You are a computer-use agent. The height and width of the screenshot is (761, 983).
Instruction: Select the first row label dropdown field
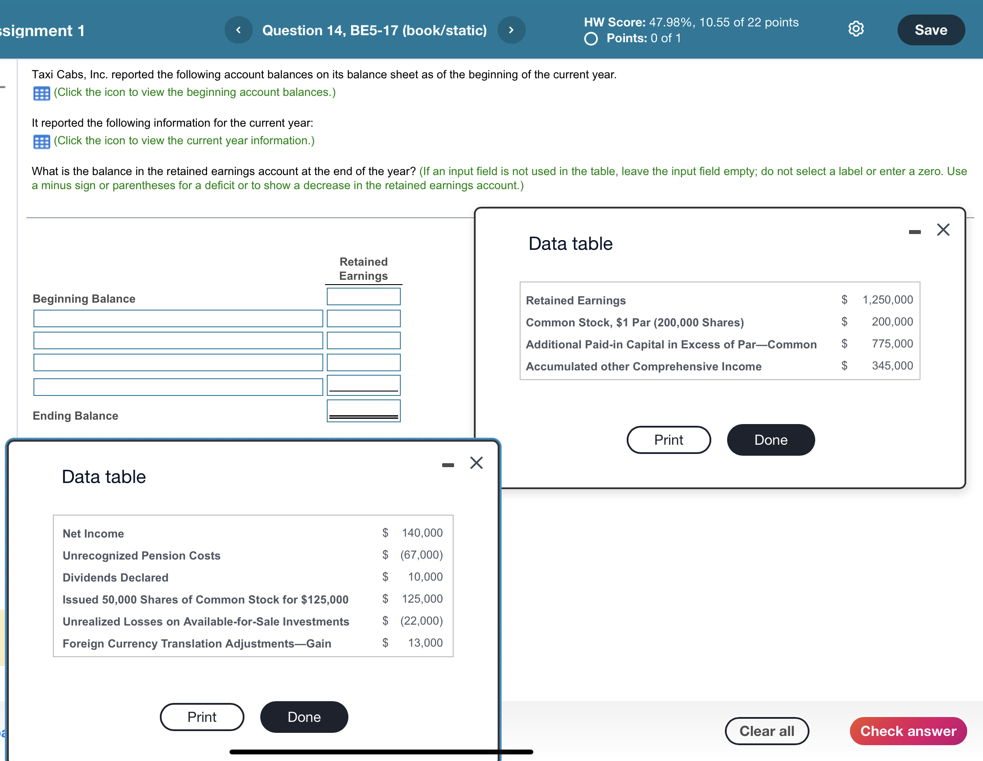tap(178, 318)
